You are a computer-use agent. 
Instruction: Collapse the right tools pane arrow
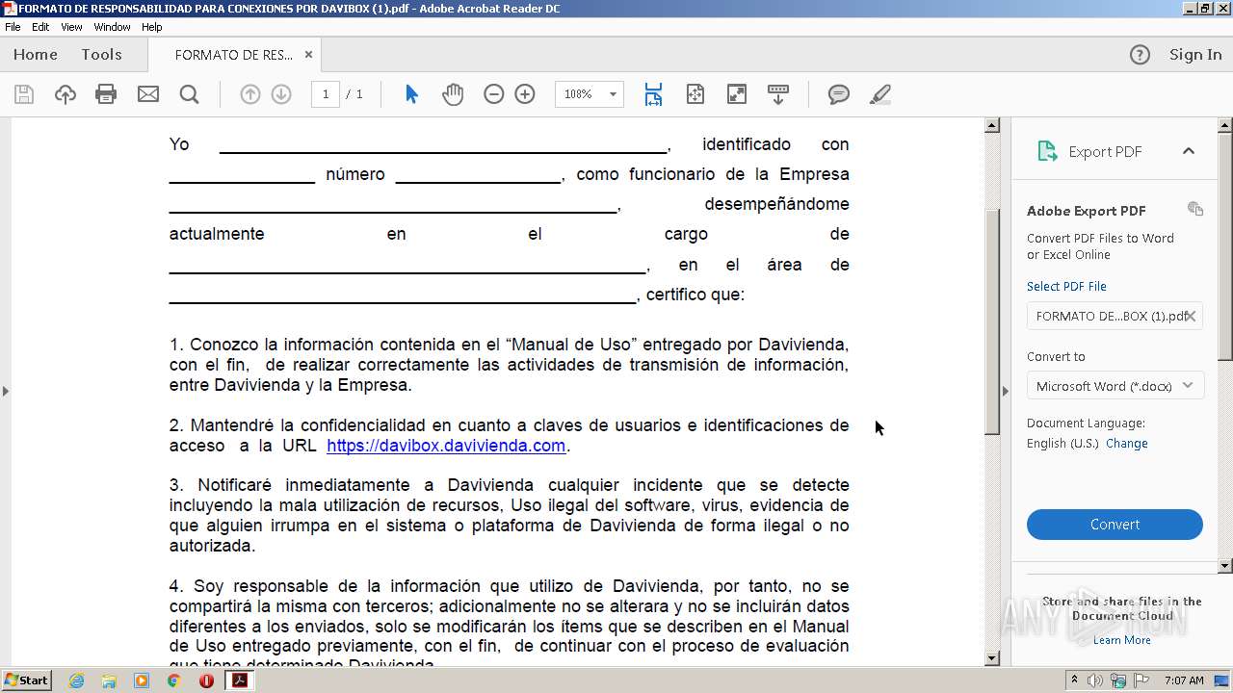[x=1006, y=391]
